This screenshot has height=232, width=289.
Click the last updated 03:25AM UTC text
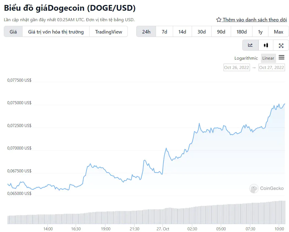69,20
